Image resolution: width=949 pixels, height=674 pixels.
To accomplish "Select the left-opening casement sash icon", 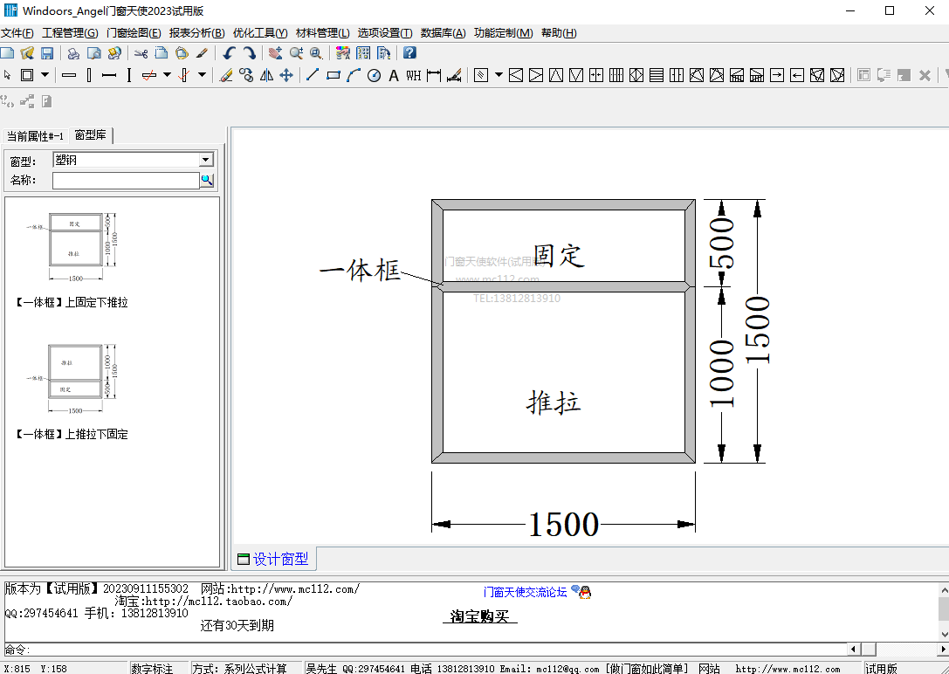I will pyautogui.click(x=516, y=75).
